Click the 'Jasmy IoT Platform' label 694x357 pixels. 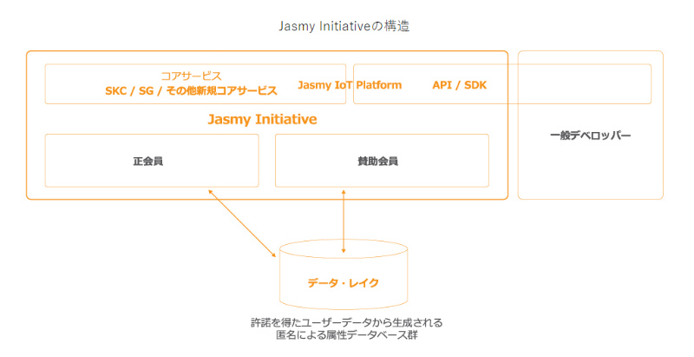tap(350, 85)
